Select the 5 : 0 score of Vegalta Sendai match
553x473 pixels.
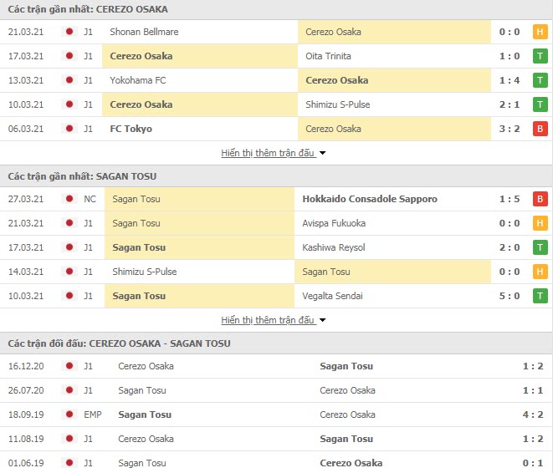[x=509, y=296]
